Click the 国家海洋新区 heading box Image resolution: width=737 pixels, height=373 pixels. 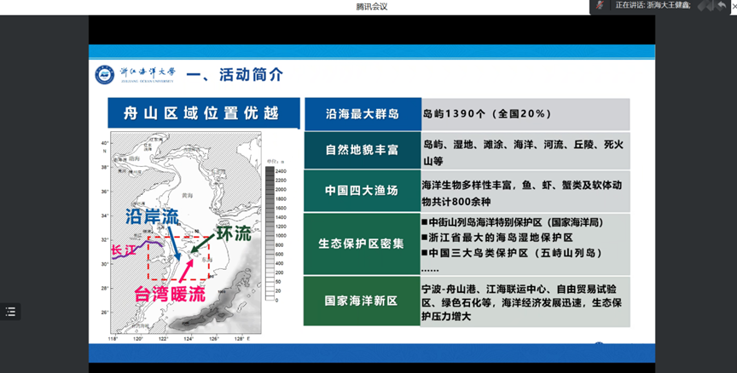click(360, 301)
